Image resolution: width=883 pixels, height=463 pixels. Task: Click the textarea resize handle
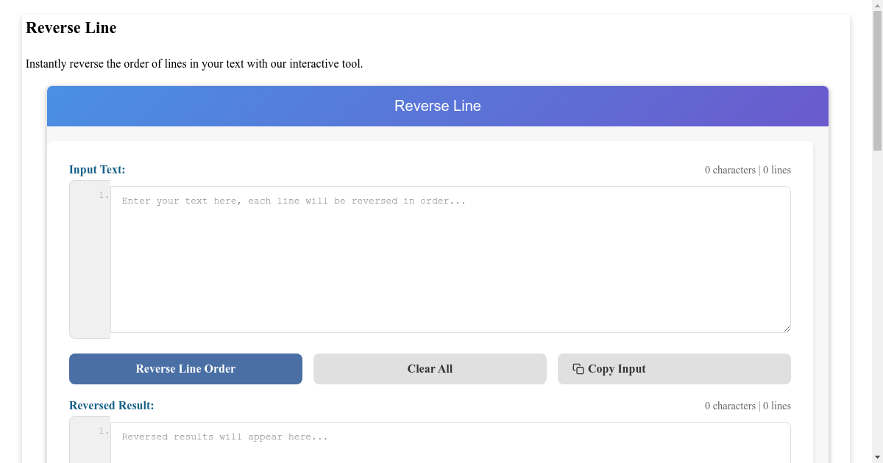pos(787,329)
